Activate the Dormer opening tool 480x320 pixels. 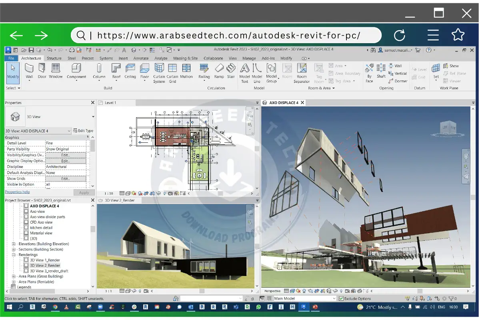401,81
